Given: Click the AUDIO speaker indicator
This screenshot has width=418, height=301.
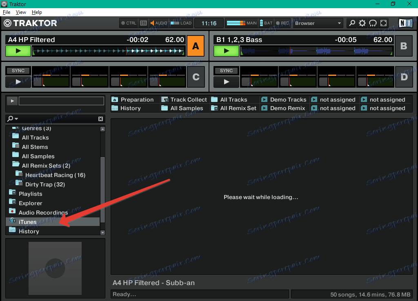Looking at the screenshot, I should click(159, 23).
